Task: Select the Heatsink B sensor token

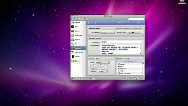Action: [105, 49]
